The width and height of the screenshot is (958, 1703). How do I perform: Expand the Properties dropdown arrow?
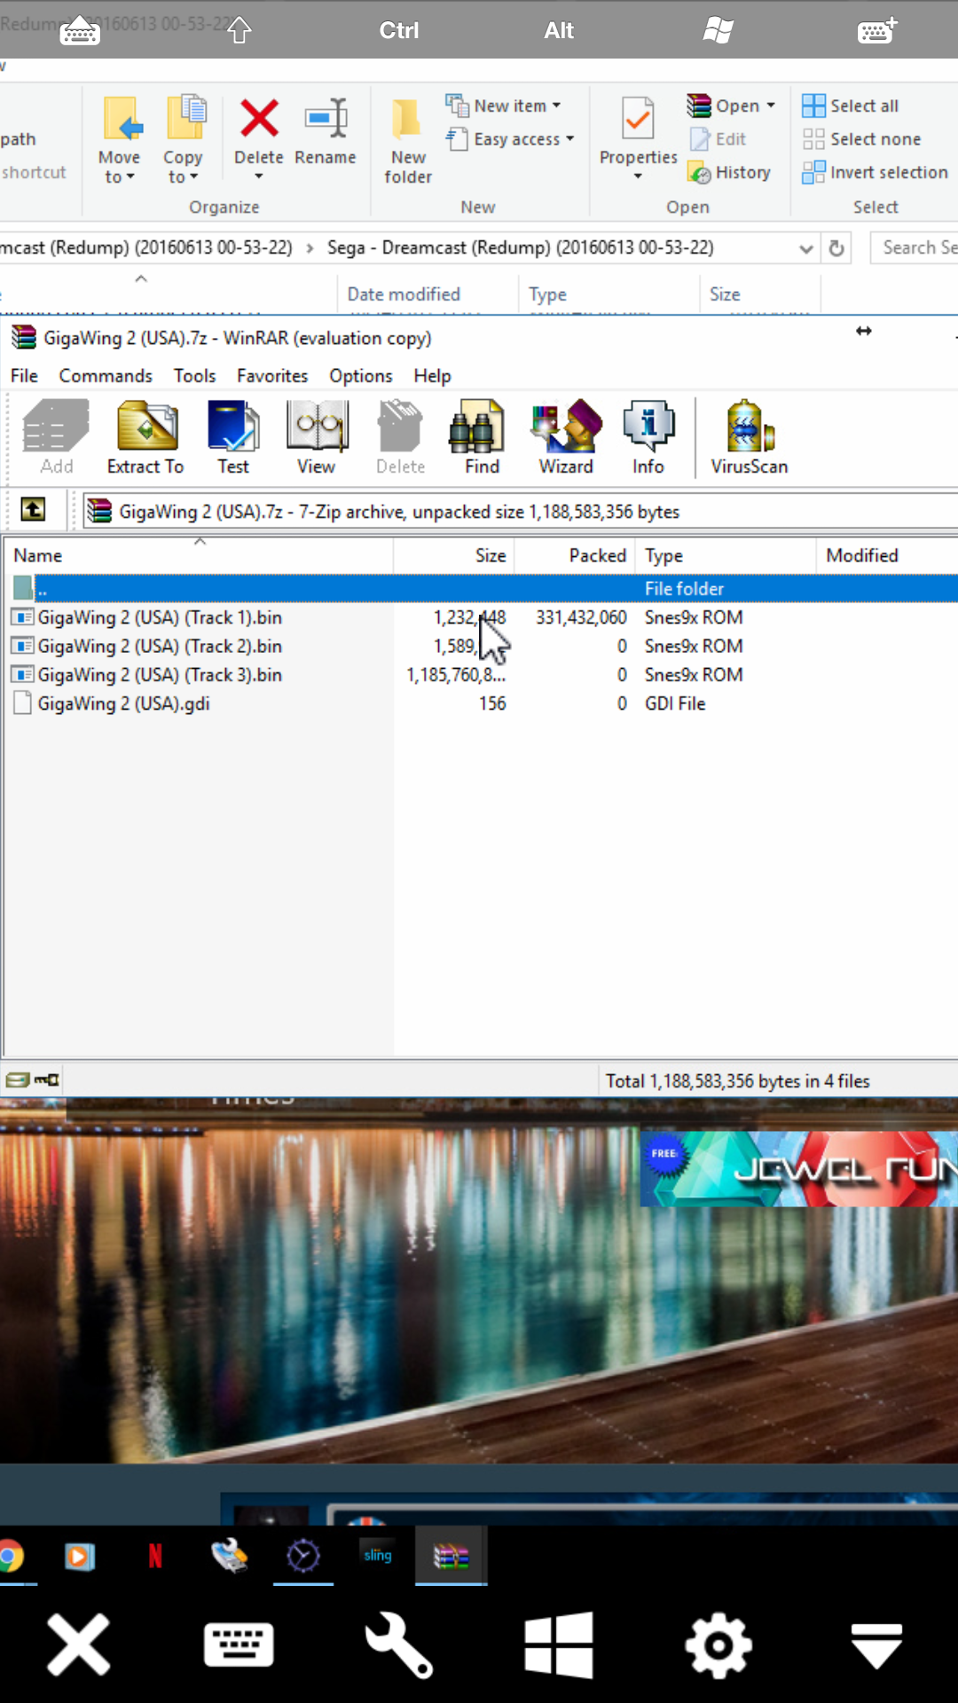(x=638, y=177)
